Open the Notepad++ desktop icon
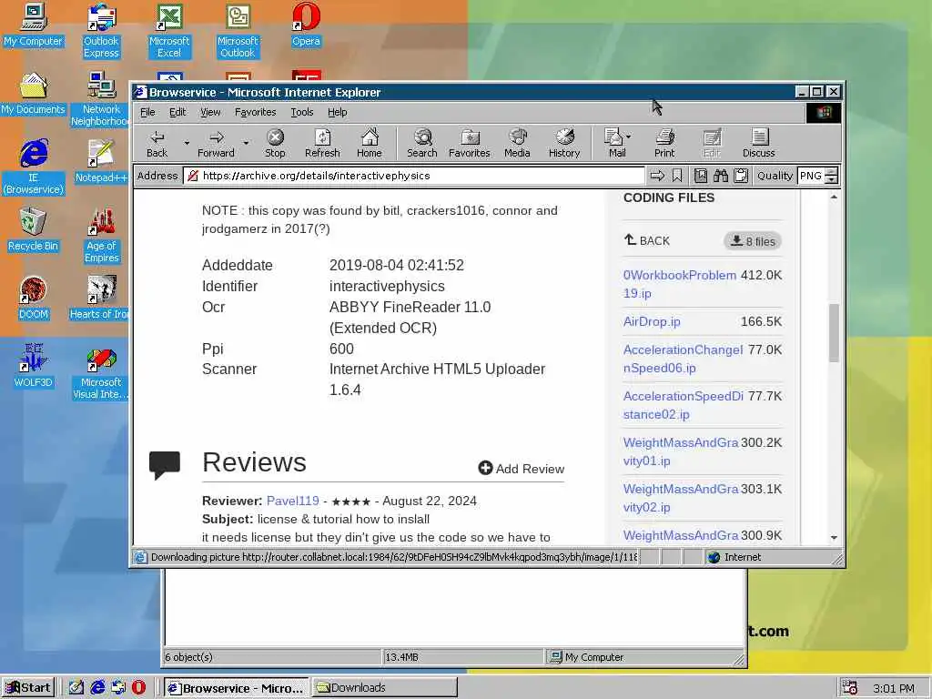This screenshot has width=932, height=699. pos(101,160)
